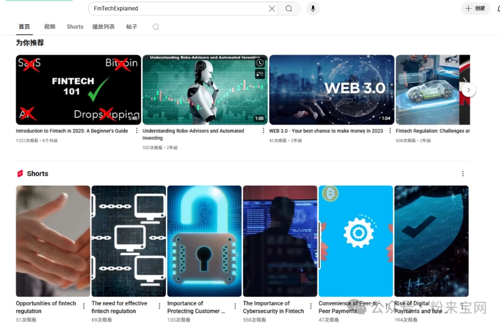
Task: Click the 558次观看 view count text
Action: pyautogui.click(x=254, y=319)
